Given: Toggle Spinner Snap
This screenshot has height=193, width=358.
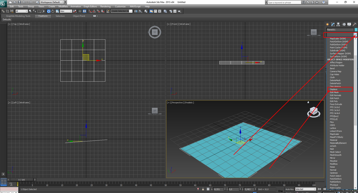Looking at the screenshot, I should (x=103, y=11).
